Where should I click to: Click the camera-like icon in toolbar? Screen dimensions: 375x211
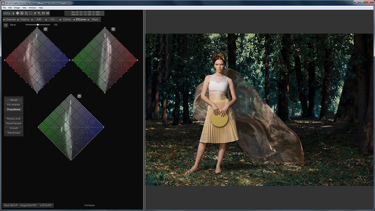coord(43,13)
